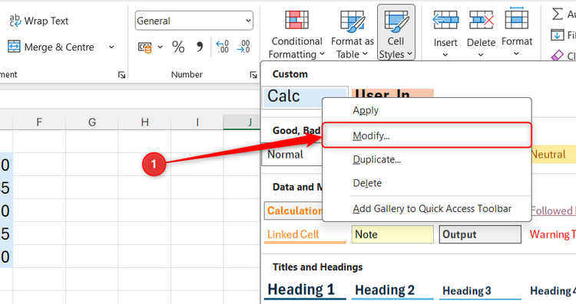This screenshot has height=304, width=576.
Task: Click the Clear eraser icon
Action: point(557,56)
